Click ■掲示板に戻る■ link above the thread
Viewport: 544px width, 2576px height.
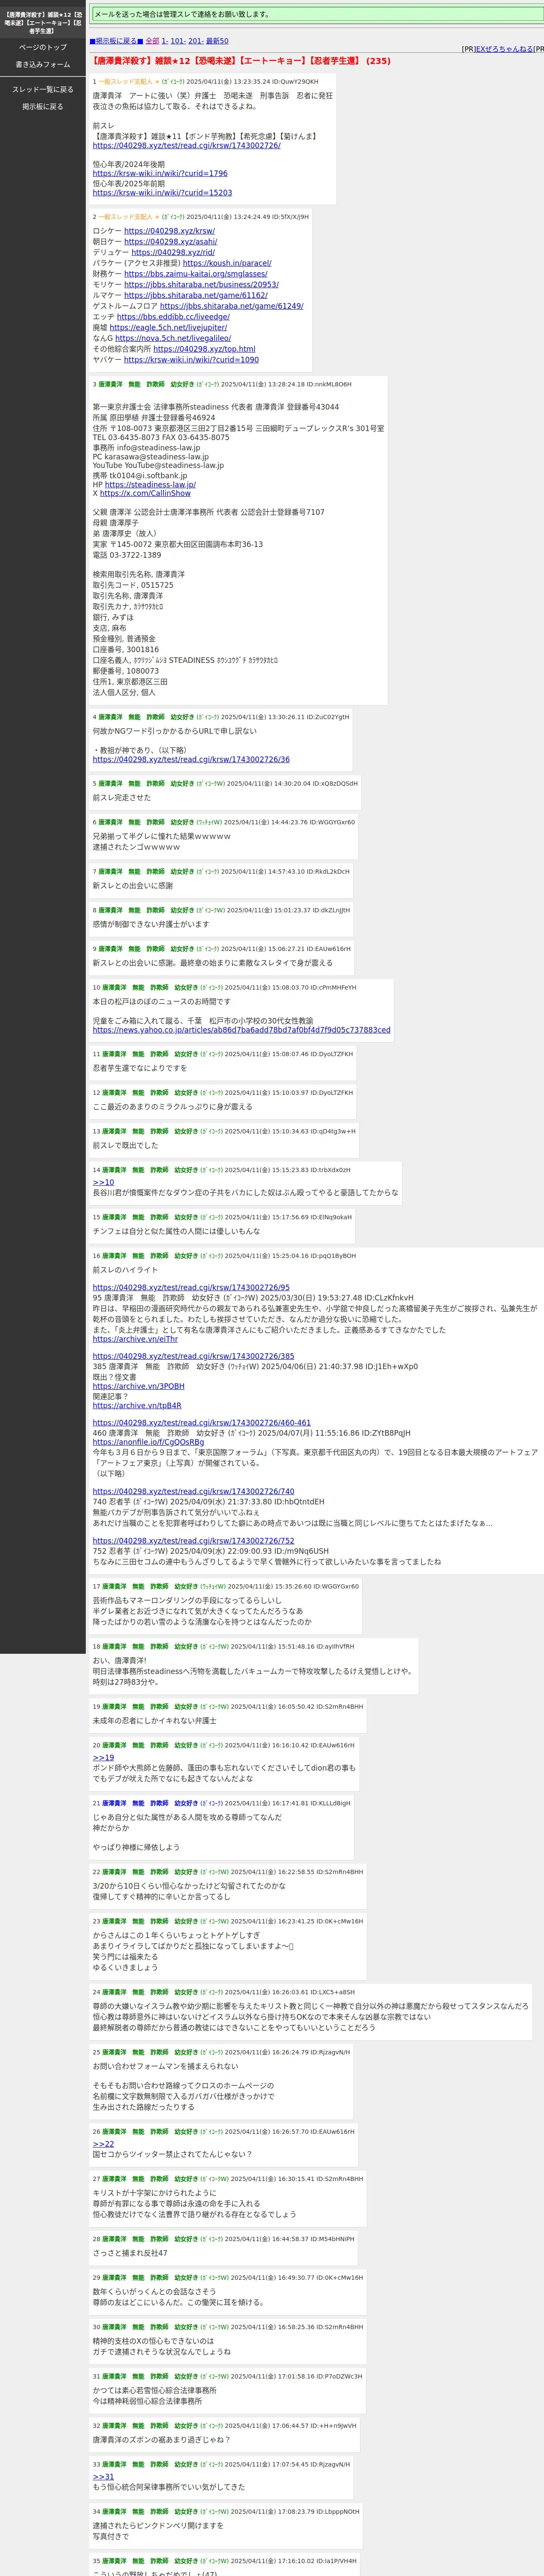pyautogui.click(x=116, y=41)
